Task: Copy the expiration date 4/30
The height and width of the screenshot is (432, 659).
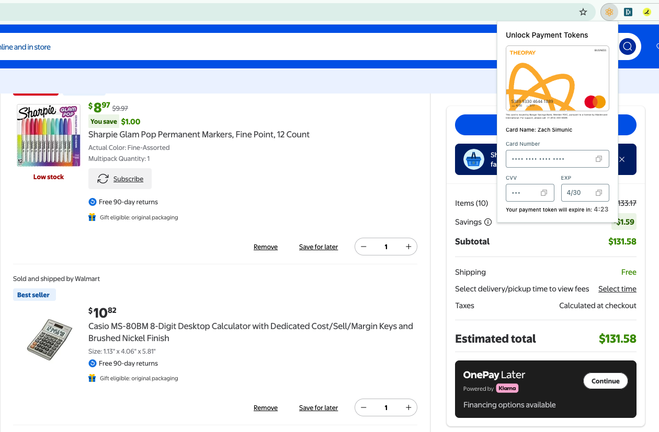Action: coord(599,193)
